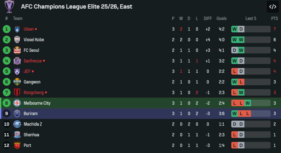Click the FC Seoul club crest
The width and height of the screenshot is (281, 153).
17,50
